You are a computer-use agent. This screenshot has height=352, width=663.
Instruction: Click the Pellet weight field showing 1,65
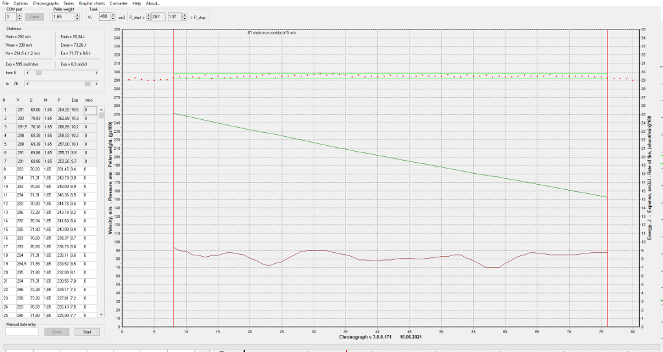coord(63,17)
